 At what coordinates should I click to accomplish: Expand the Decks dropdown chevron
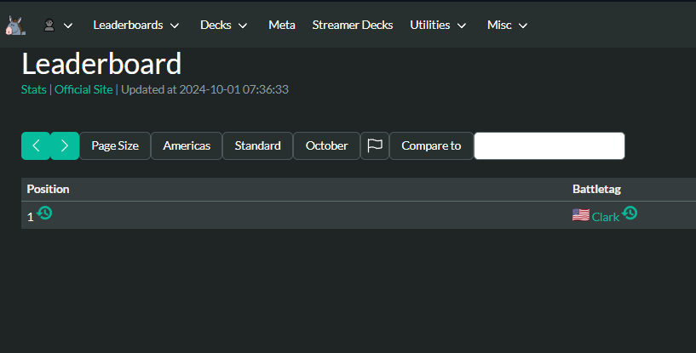click(243, 26)
